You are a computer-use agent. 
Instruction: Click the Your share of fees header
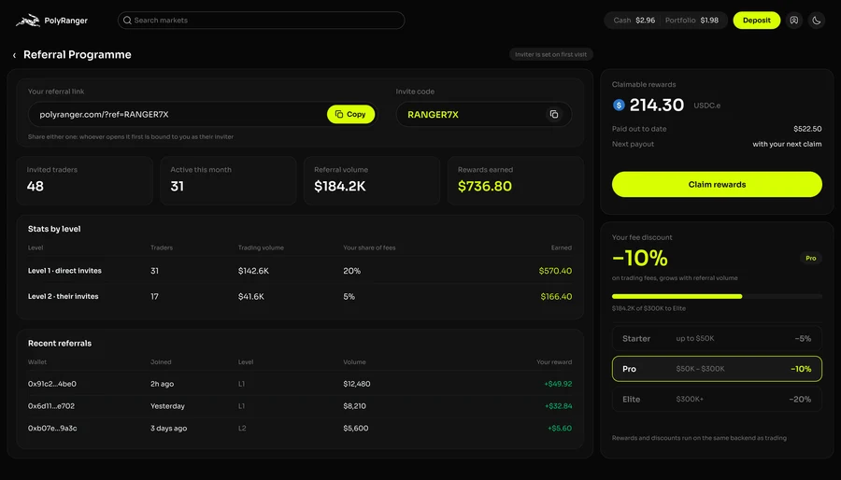(369, 247)
